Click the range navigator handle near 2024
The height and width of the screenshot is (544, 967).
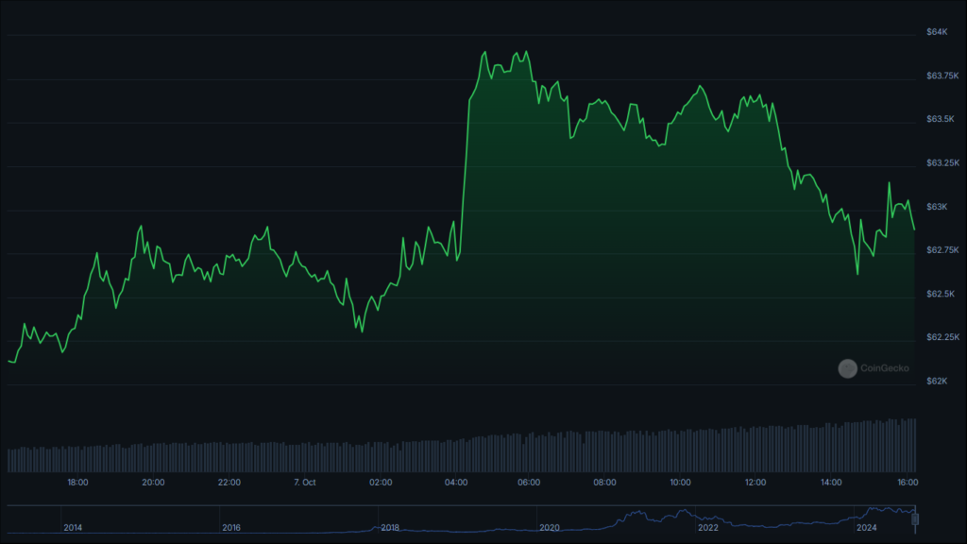pyautogui.click(x=915, y=519)
